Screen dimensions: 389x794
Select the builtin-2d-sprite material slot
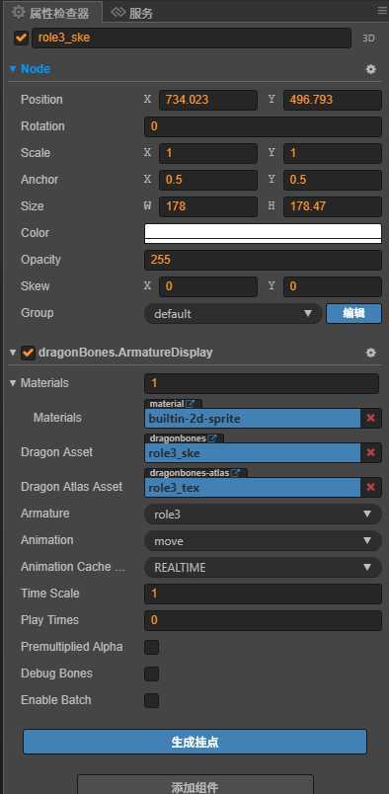click(x=252, y=419)
